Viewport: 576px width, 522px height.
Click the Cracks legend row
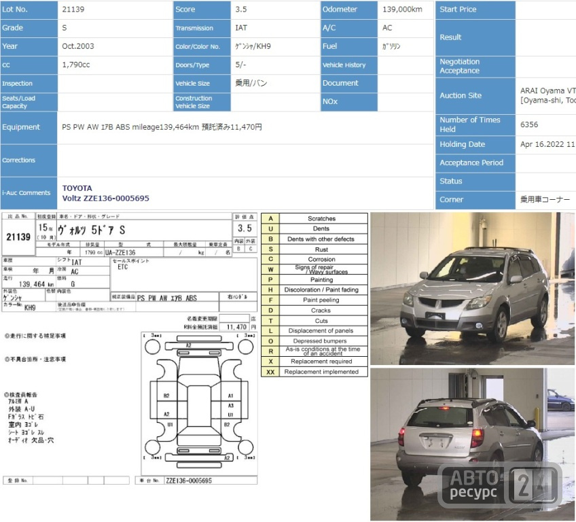314,310
